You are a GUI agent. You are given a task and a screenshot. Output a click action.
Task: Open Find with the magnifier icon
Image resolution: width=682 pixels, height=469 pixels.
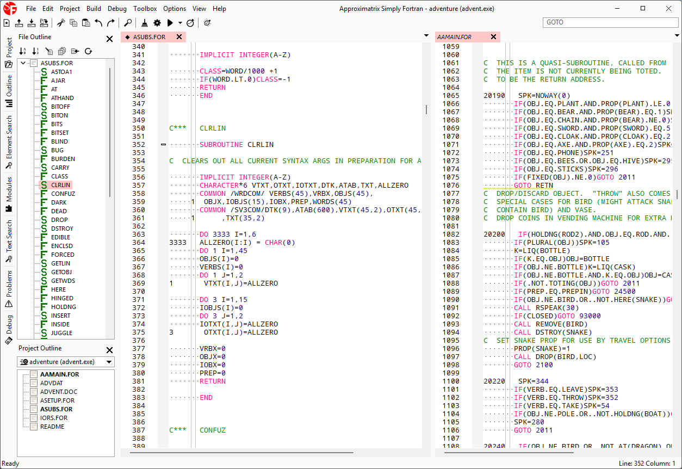tap(128, 23)
